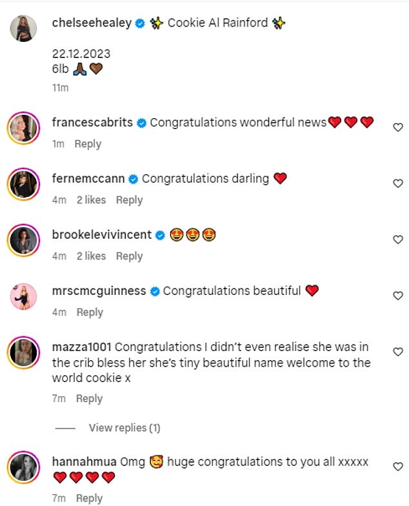Open chelseehealey username link
The image size is (409, 506).
92,23
